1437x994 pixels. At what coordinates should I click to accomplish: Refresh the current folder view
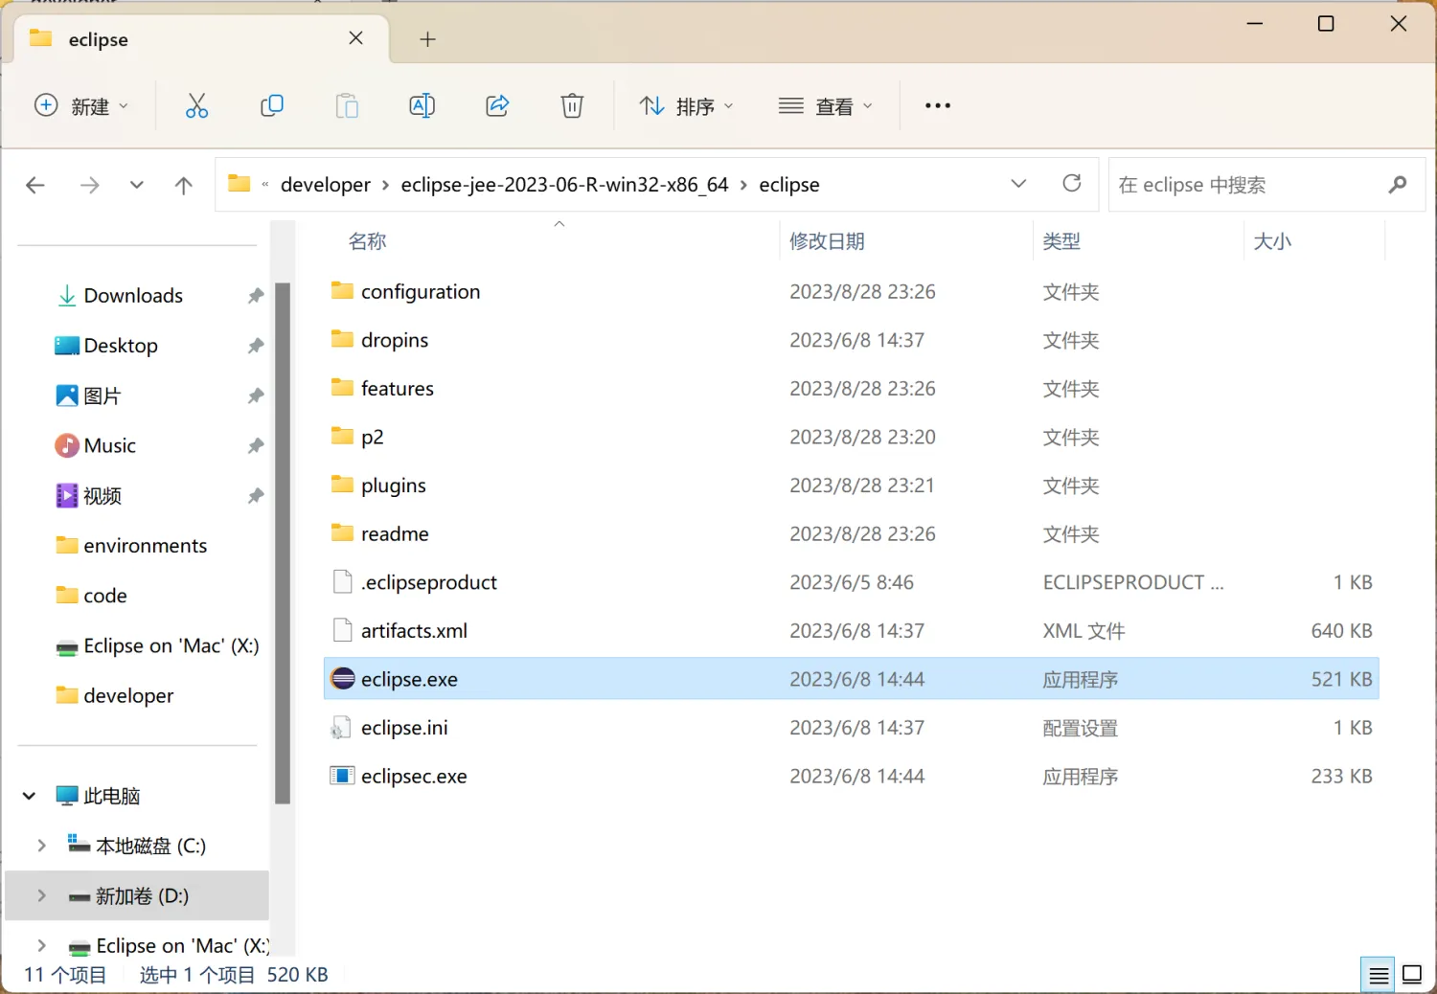click(1072, 184)
